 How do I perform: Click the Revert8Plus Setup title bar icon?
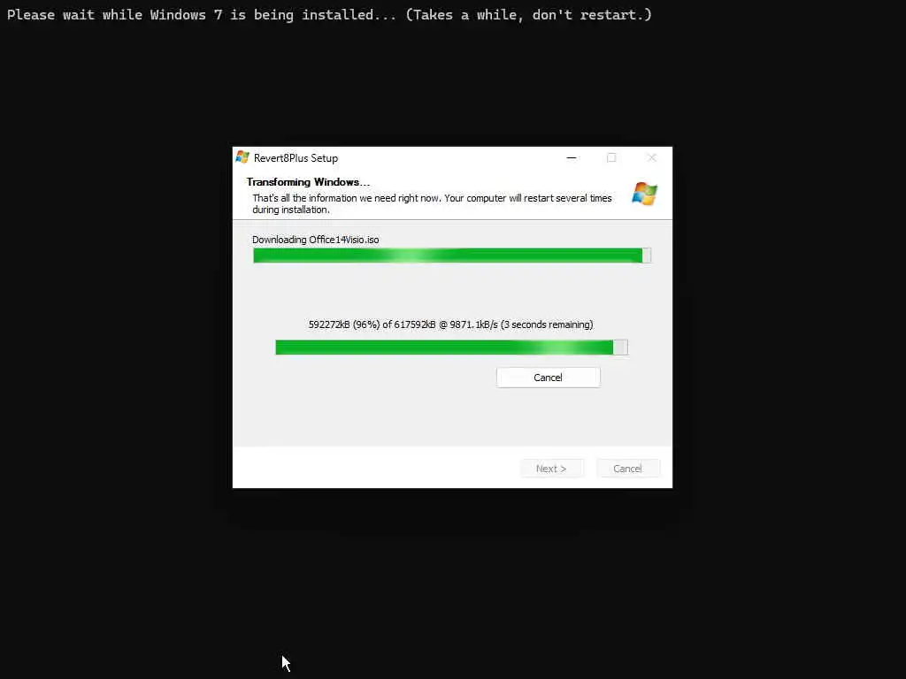coord(242,157)
